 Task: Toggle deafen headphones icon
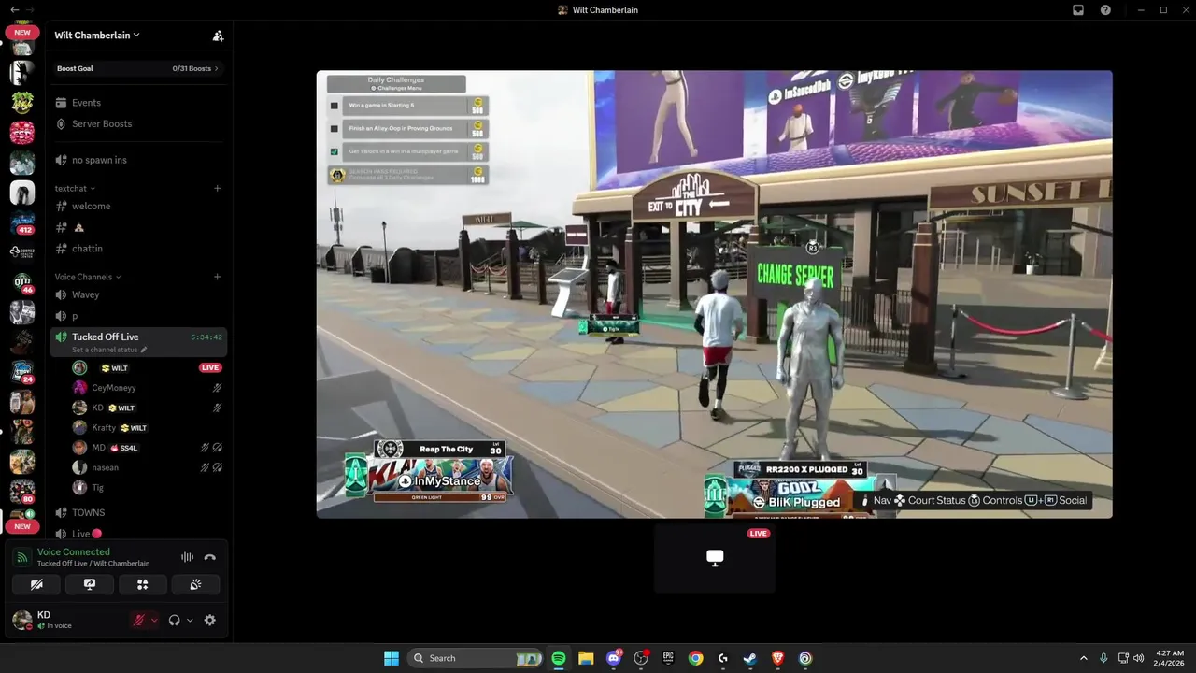pos(174,620)
